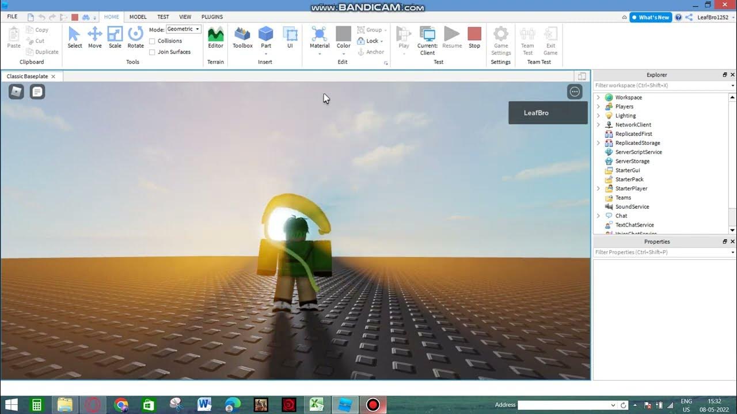This screenshot has width=737, height=414.
Task: Expand the StarterPlayer node
Action: [598, 188]
